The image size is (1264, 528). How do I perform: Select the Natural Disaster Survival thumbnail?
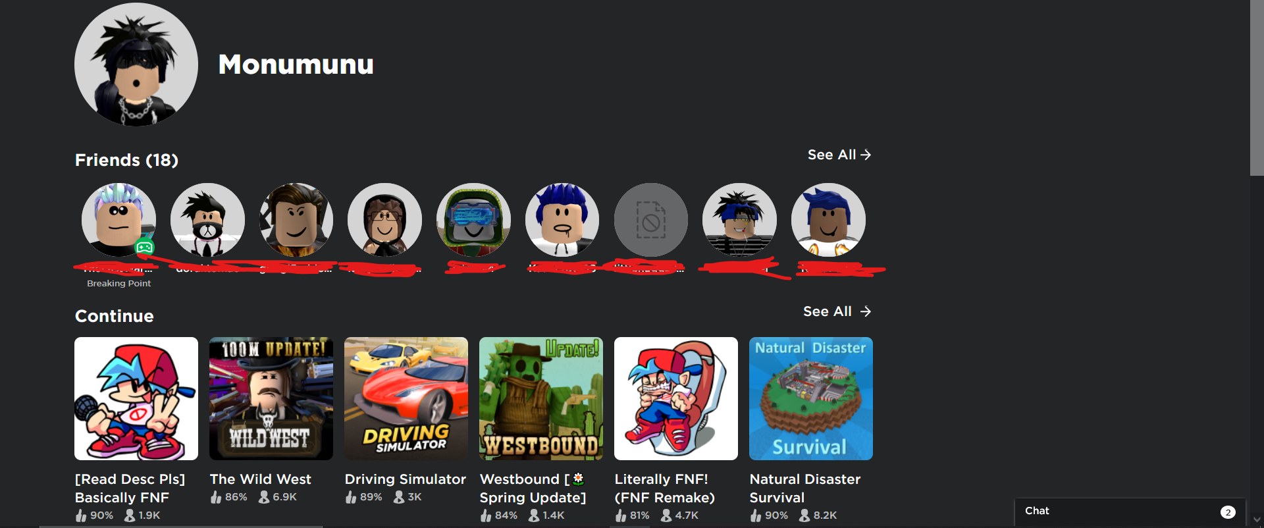(x=811, y=398)
